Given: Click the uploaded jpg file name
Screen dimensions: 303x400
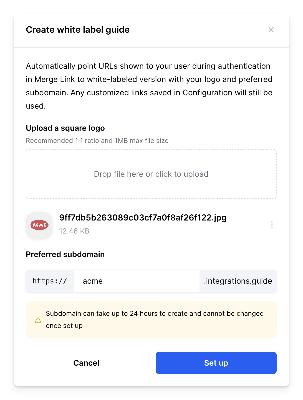Looking at the screenshot, I should pos(143,218).
